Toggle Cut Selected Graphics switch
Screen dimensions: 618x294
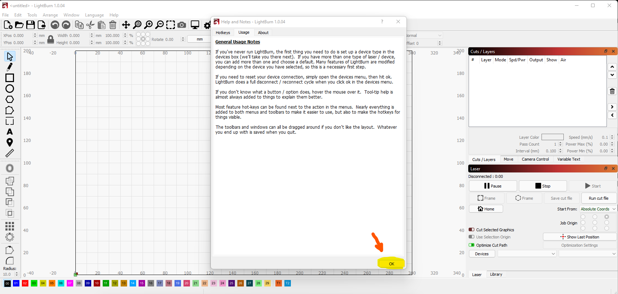[x=471, y=230]
